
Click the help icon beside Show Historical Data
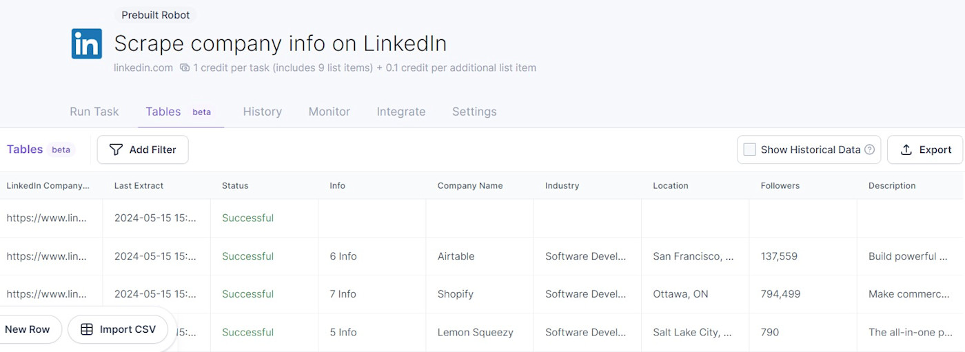point(869,149)
